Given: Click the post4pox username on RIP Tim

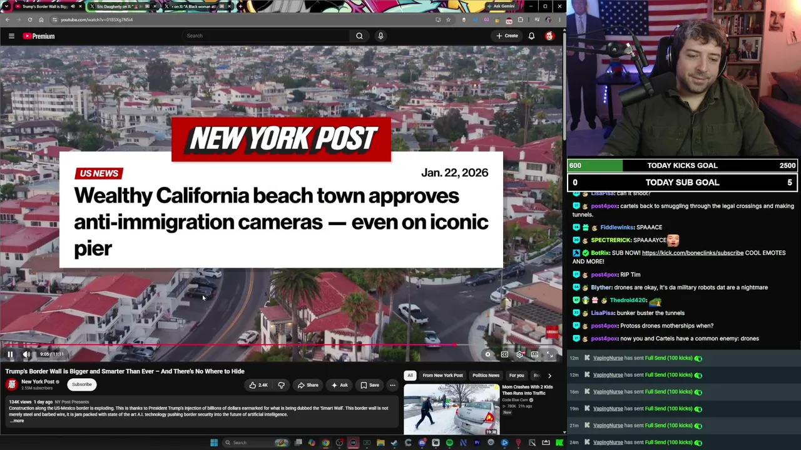Looking at the screenshot, I should 605,275.
